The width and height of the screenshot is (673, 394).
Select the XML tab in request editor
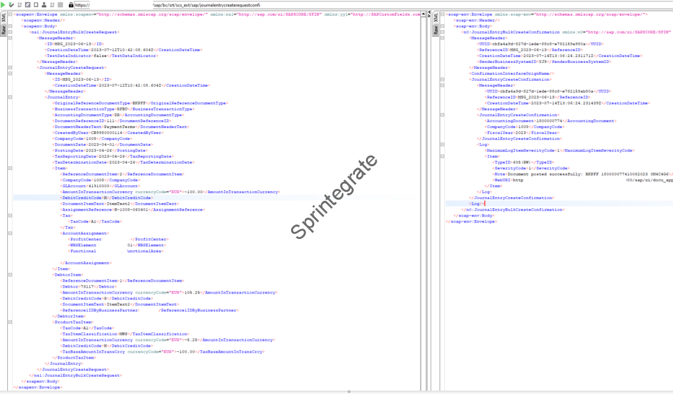tap(3, 17)
